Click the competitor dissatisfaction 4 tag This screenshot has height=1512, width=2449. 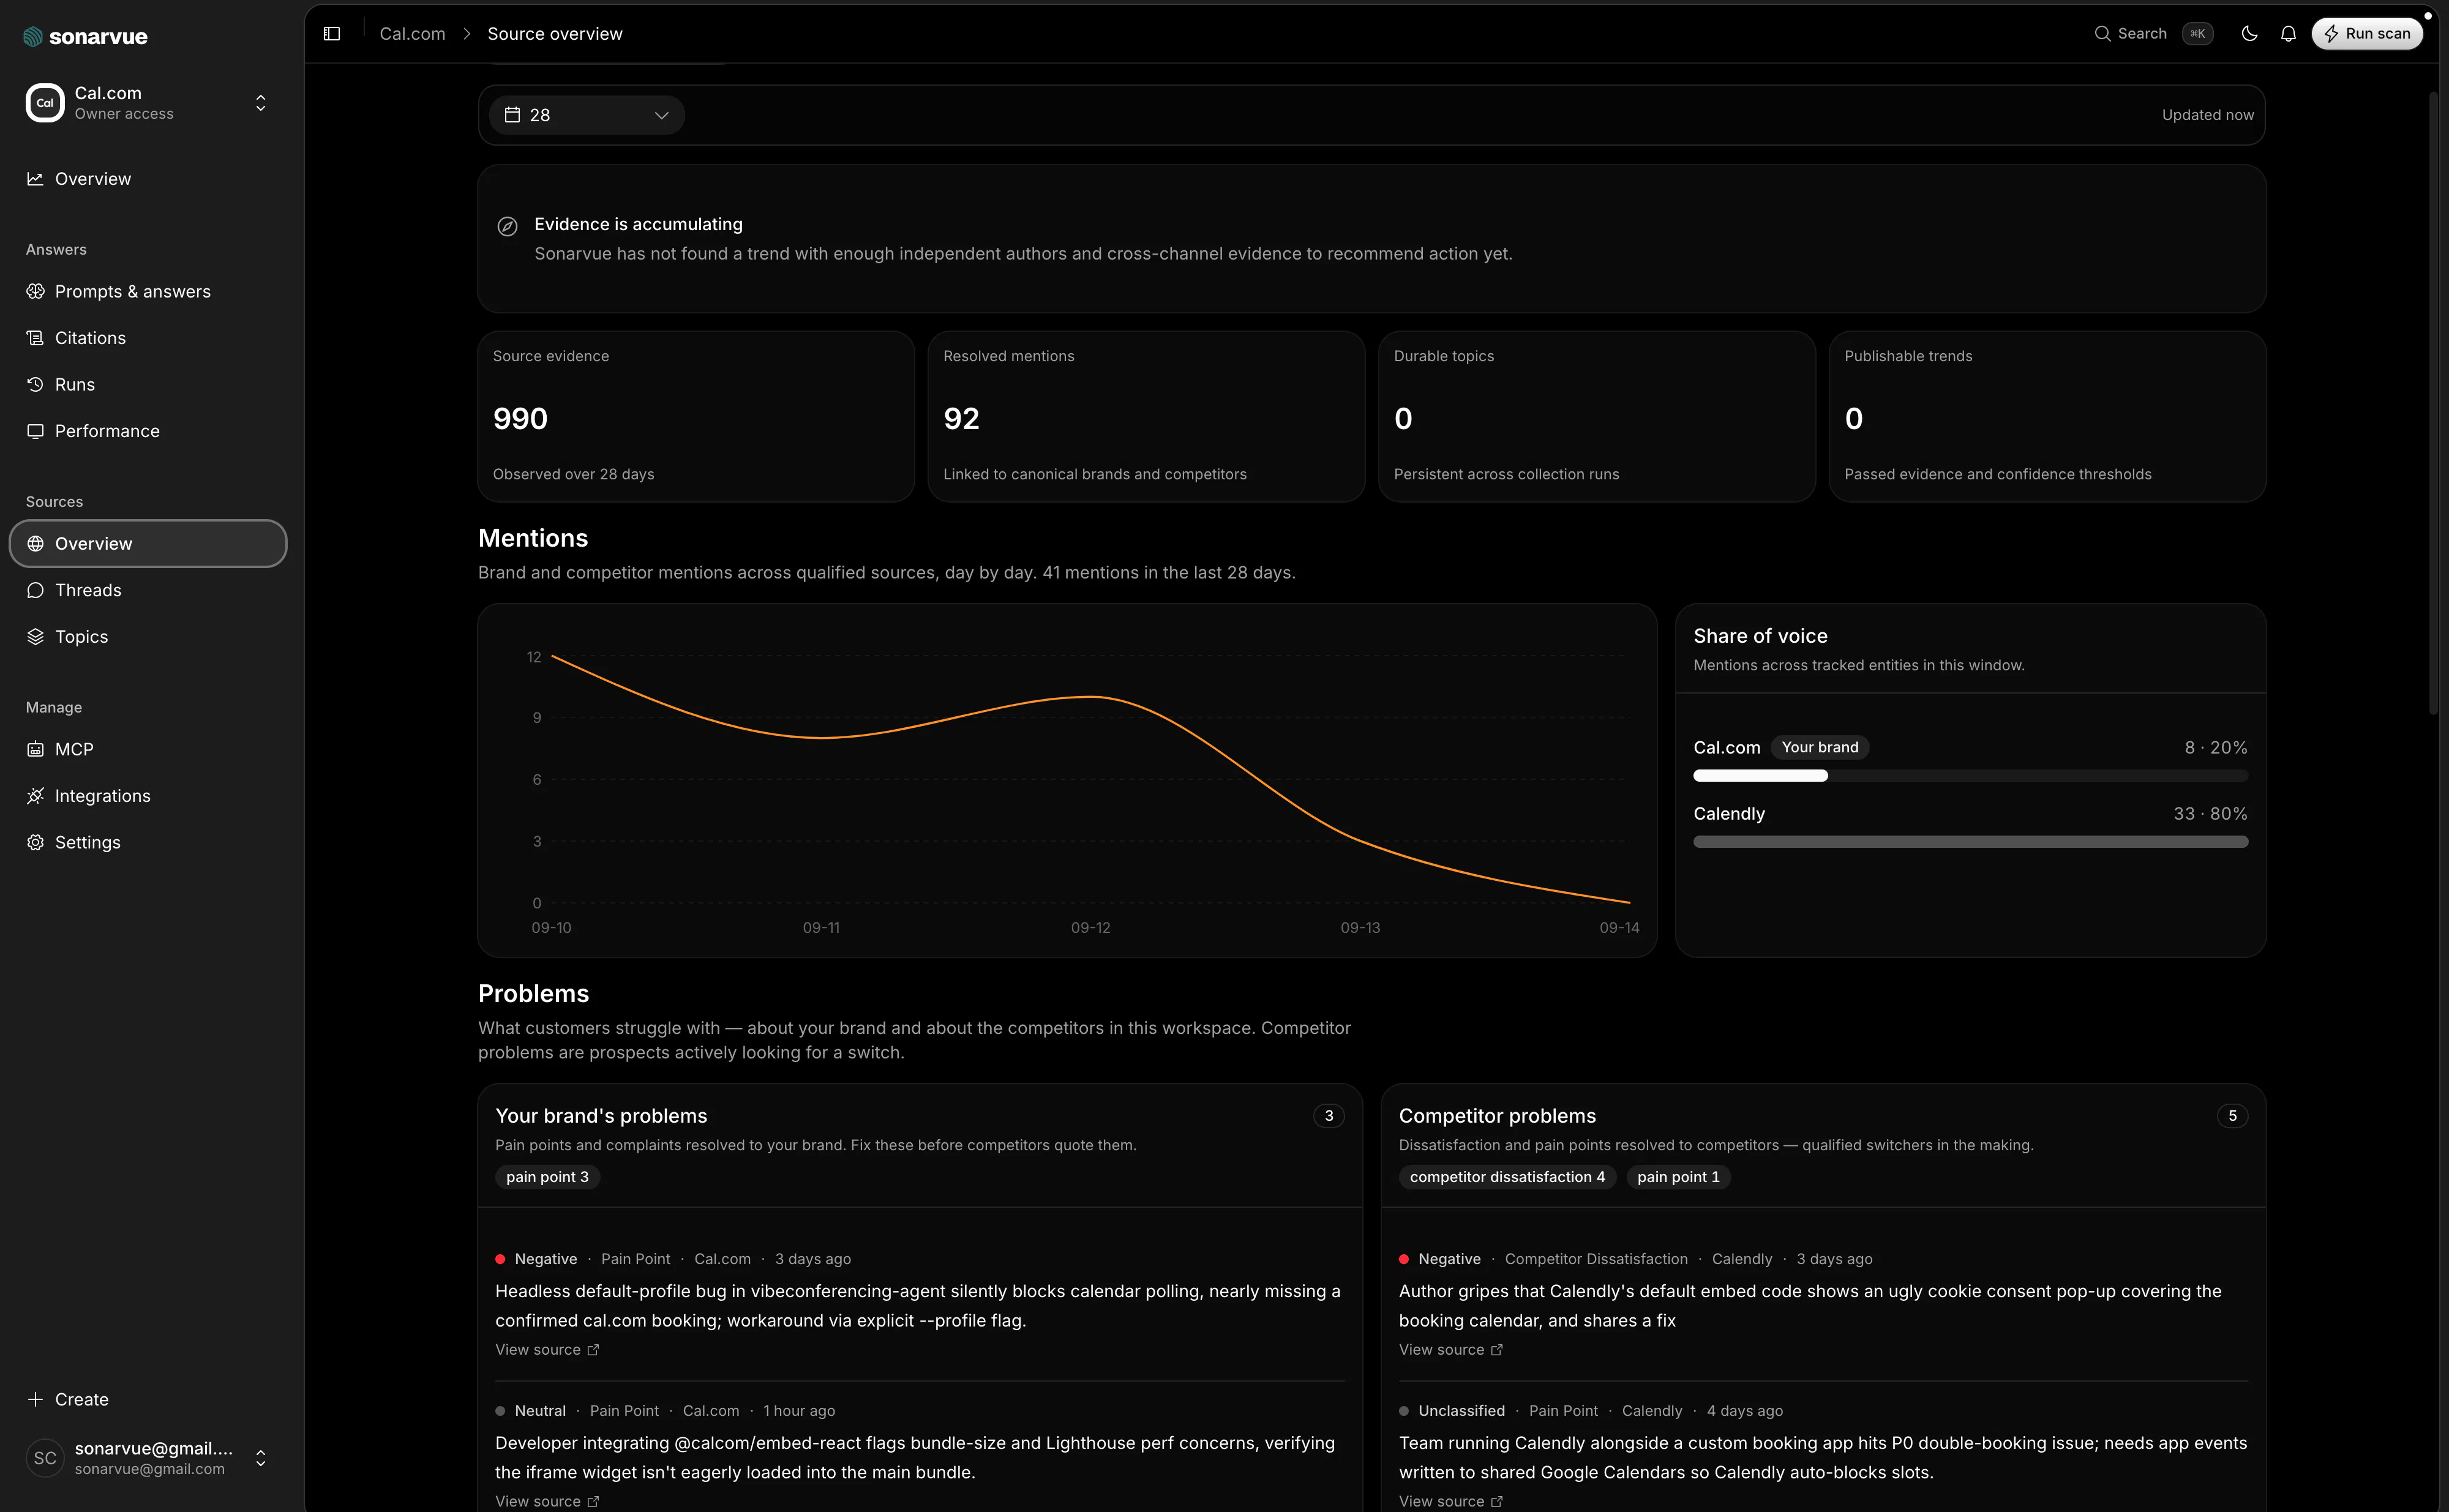coord(1507,1177)
